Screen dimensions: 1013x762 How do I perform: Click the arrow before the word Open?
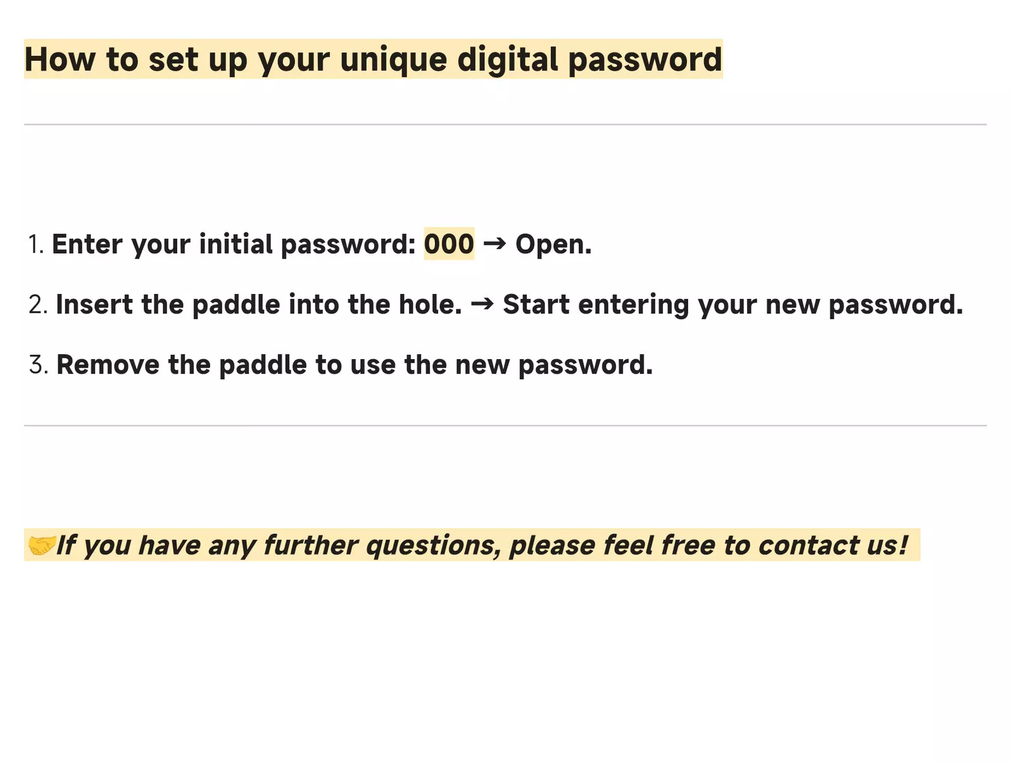494,244
